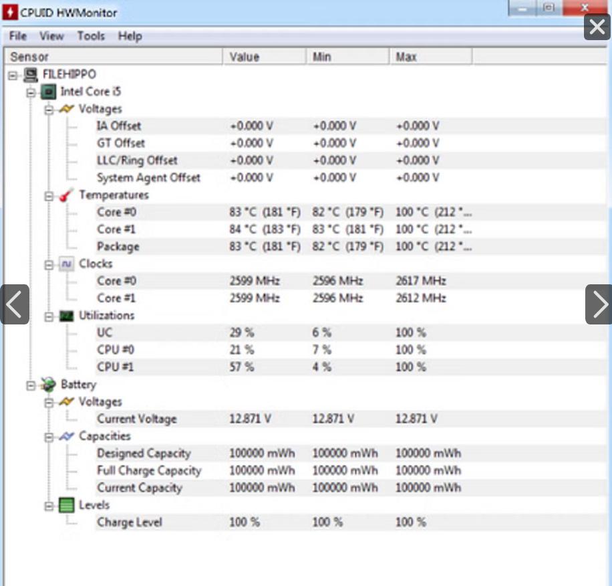Click the HWMonitor app icon in title bar
This screenshot has width=612, height=586.
pos(10,13)
